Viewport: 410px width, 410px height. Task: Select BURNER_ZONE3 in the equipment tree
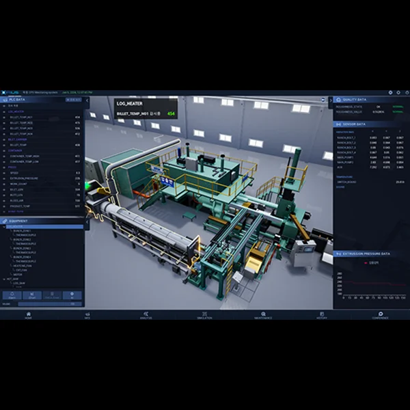pos(22,249)
